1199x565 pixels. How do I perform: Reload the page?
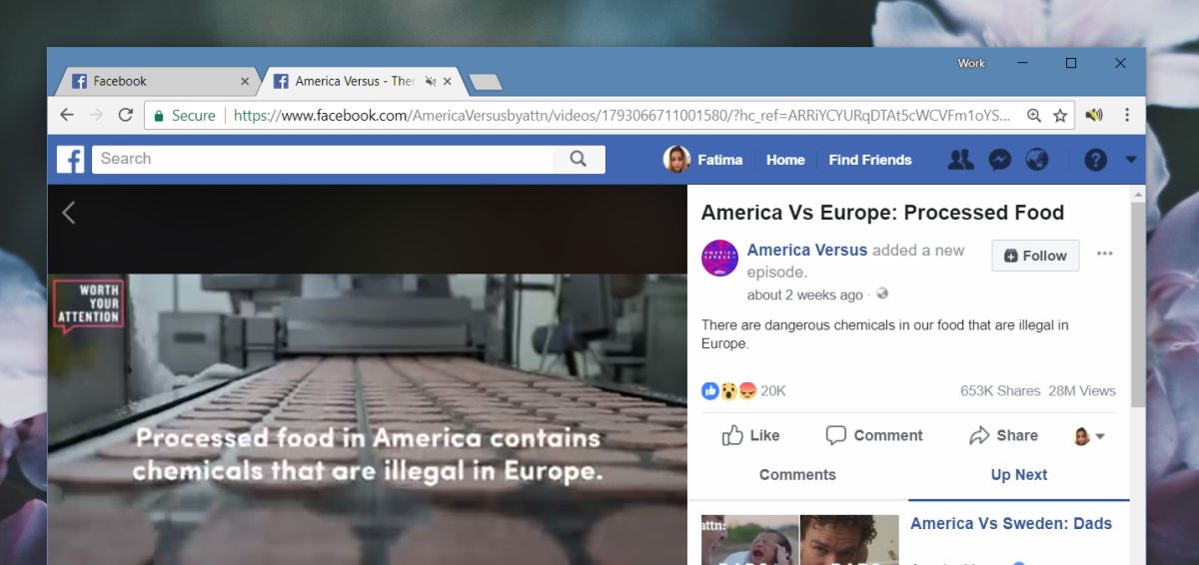pos(125,116)
